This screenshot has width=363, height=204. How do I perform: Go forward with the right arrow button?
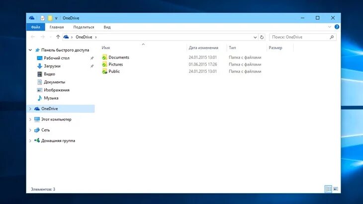click(43, 37)
